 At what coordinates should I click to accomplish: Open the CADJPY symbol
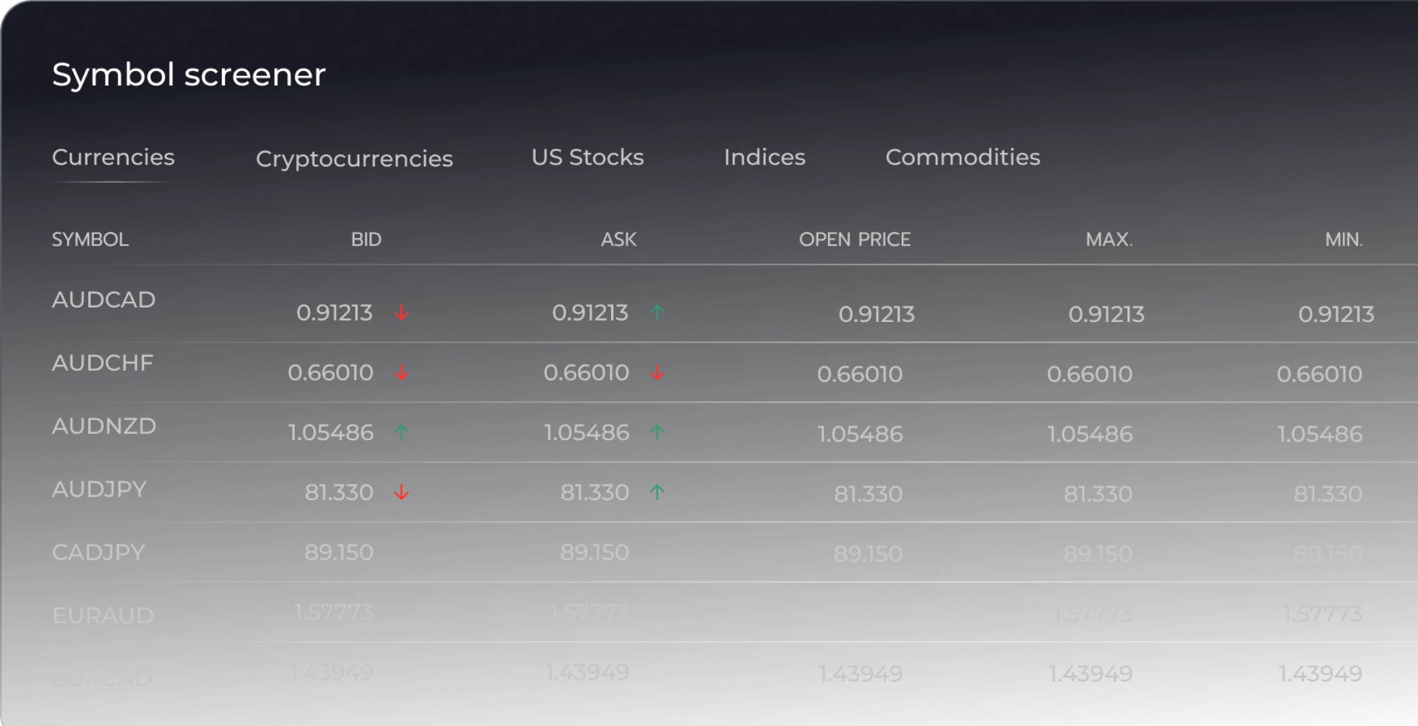(99, 552)
